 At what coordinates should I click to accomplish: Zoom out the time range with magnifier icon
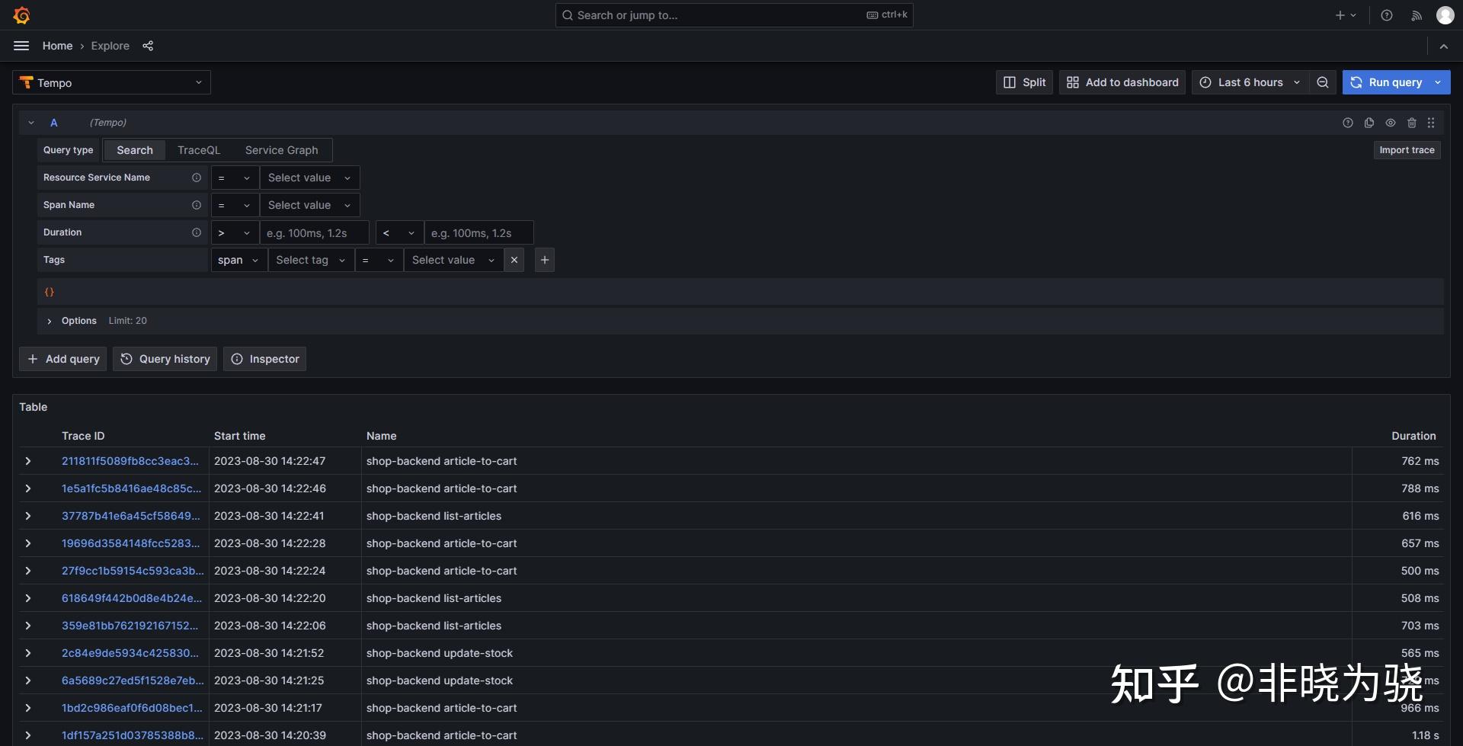[1323, 82]
